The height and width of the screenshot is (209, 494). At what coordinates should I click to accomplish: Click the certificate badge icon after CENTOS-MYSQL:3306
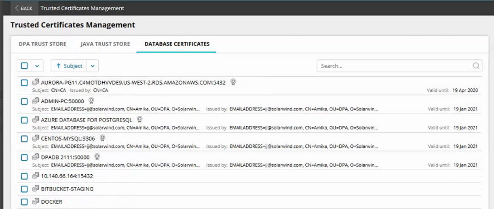point(103,138)
